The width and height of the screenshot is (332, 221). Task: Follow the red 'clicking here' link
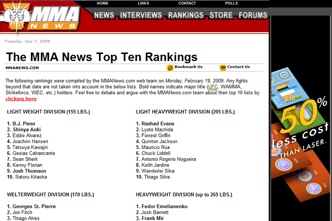[x=21, y=99]
